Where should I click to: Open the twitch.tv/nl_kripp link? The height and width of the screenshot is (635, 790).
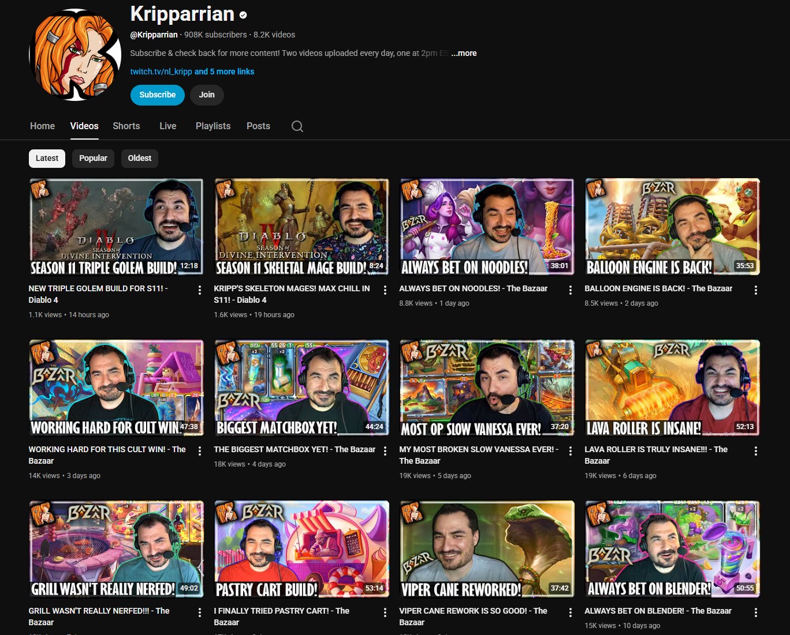[161, 72]
